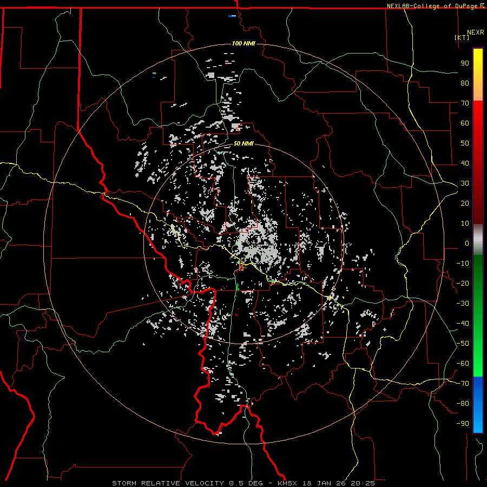
Task: Pick the orange segment of the color bar
Action: (x=478, y=91)
